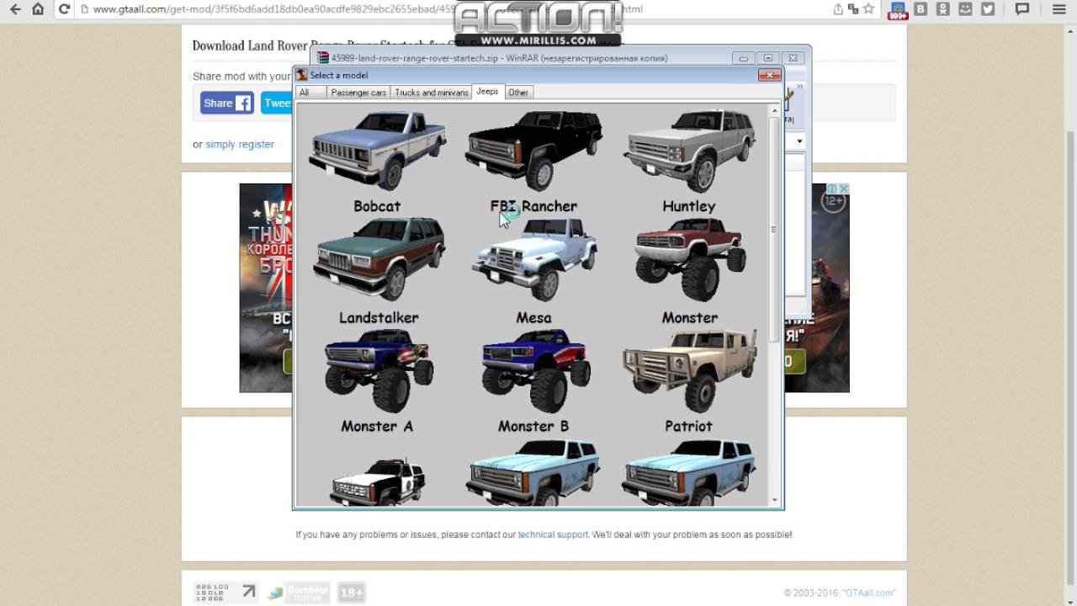Switch to the All tab
This screenshot has height=606, width=1077.
[x=310, y=93]
